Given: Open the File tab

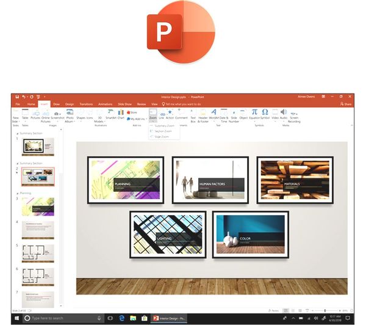Looking at the screenshot, I should 18,104.
